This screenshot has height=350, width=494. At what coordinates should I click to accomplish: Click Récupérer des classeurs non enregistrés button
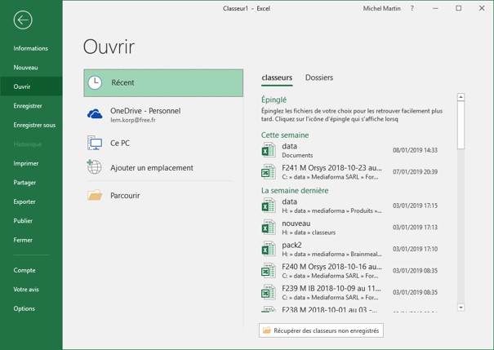tap(321, 330)
